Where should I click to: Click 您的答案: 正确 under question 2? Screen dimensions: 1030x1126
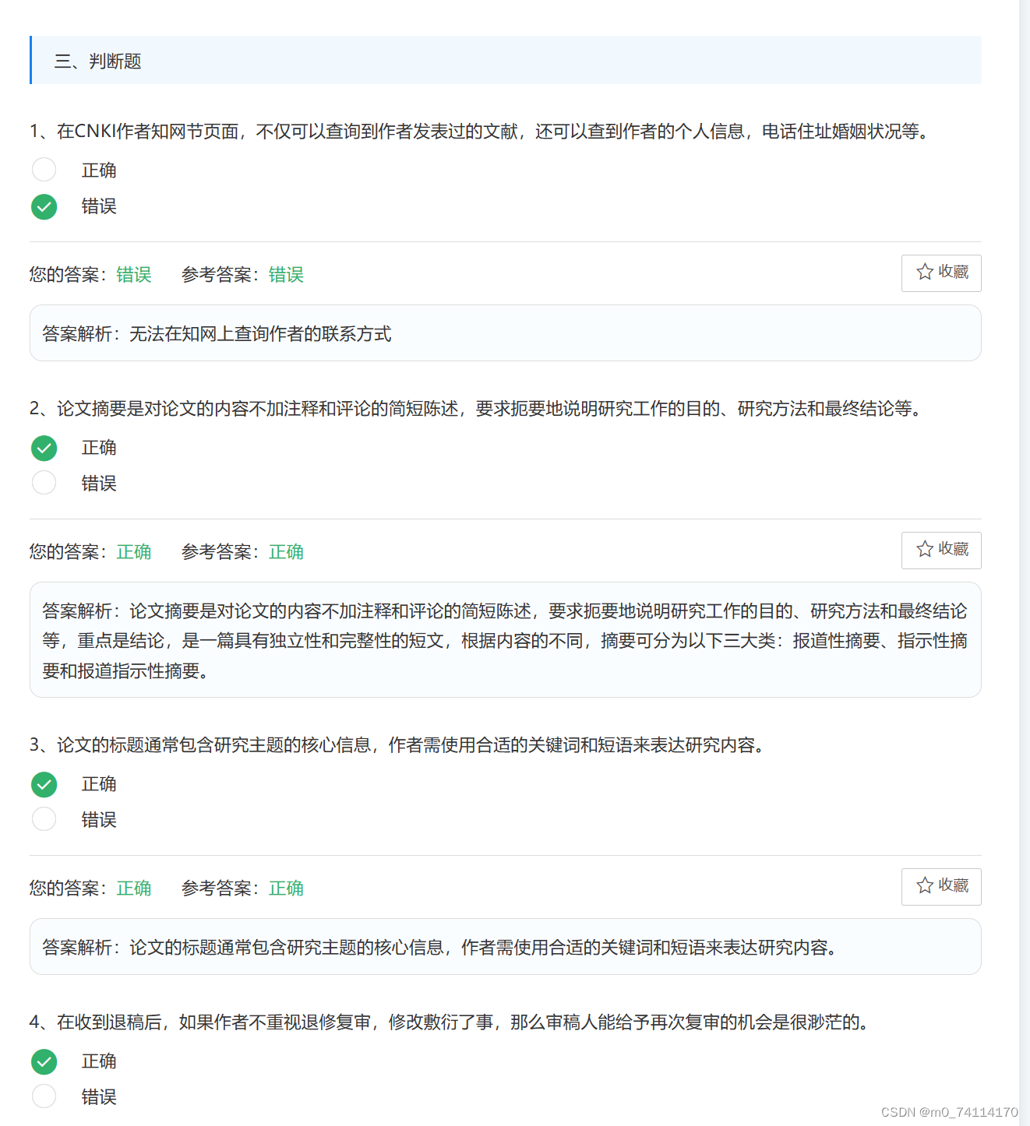90,552
